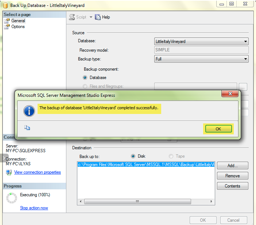Click the connection properties computer icon
This screenshot has width=256, height=225.
pyautogui.click(x=9, y=172)
